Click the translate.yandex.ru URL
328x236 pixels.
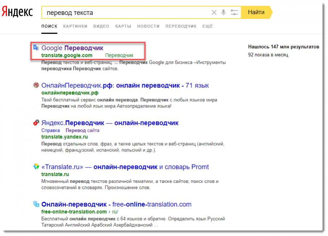pyautogui.click(x=65, y=137)
